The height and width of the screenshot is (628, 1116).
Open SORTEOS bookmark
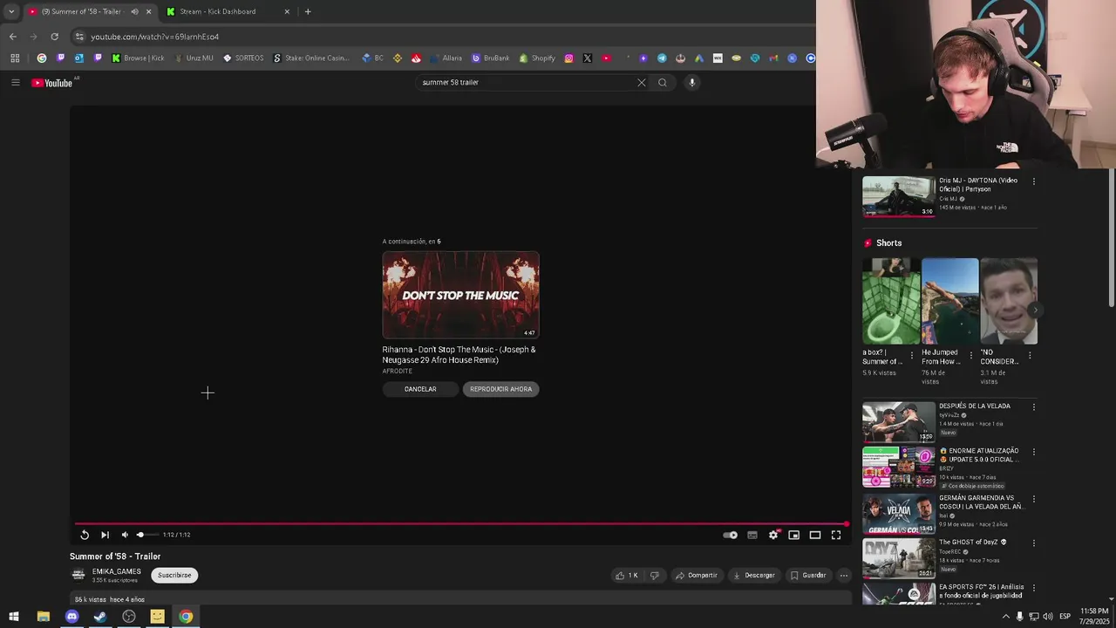(243, 58)
